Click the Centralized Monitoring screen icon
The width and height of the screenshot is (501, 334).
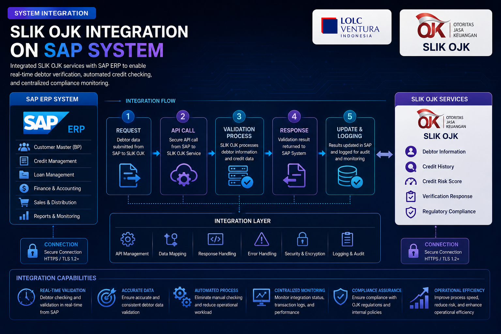pos(261,297)
